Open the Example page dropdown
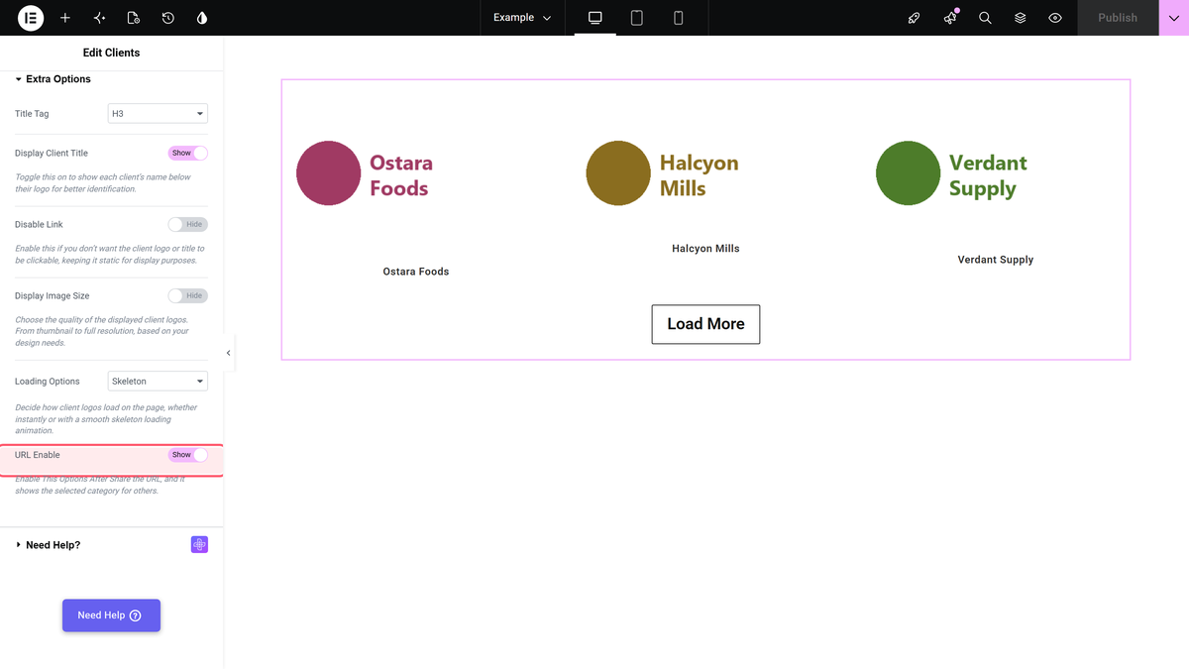Screen dimensions: 1189x669 (x=522, y=18)
